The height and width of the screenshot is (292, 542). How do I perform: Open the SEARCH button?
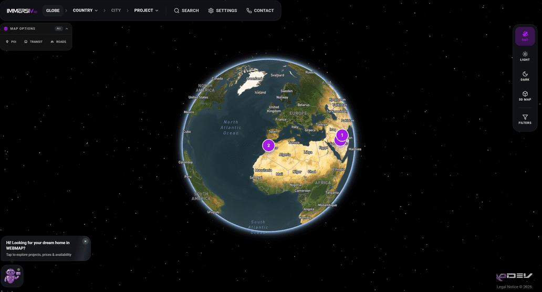(186, 11)
